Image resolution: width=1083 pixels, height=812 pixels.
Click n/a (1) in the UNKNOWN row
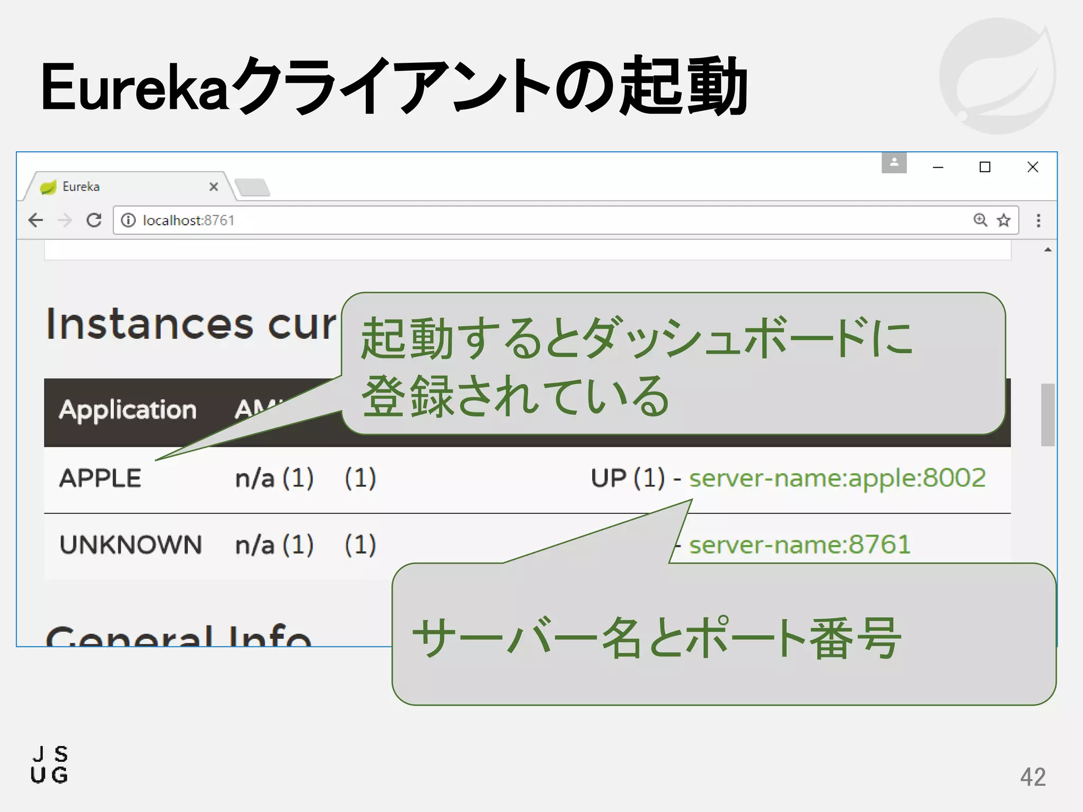click(274, 545)
